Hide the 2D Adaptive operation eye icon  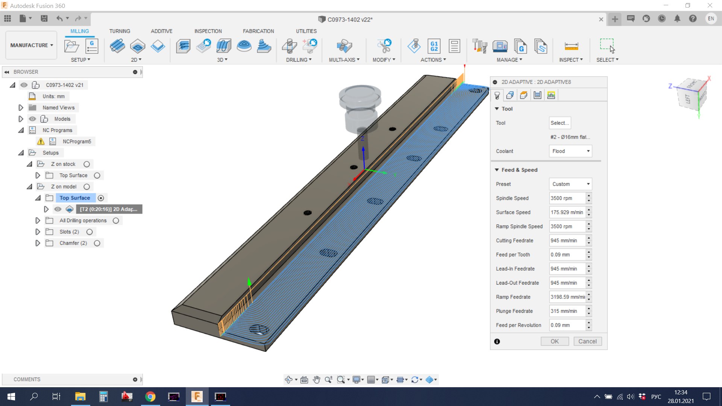58,209
